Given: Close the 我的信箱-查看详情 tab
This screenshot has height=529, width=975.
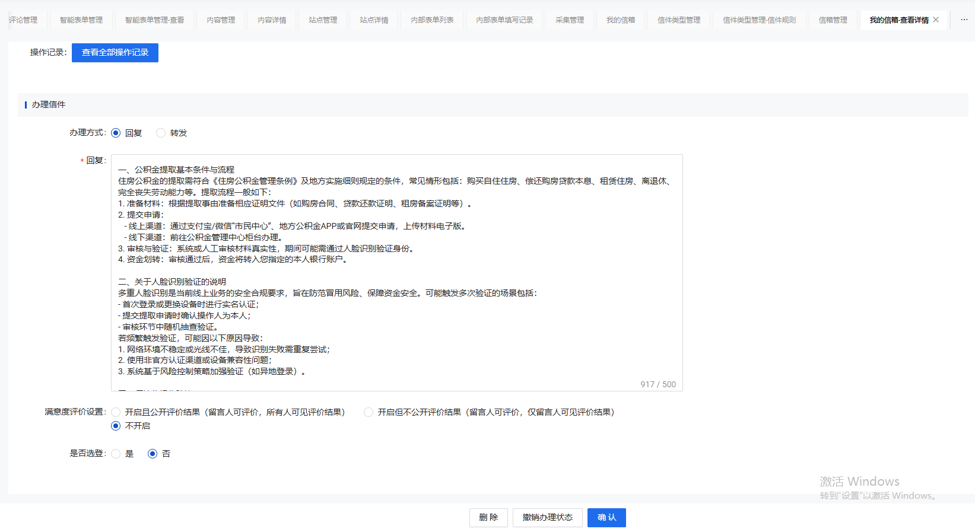Looking at the screenshot, I should pyautogui.click(x=936, y=20).
